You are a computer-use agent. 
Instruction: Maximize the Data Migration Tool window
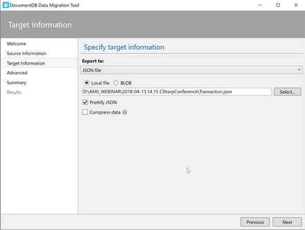pyautogui.click(x=278, y=5)
